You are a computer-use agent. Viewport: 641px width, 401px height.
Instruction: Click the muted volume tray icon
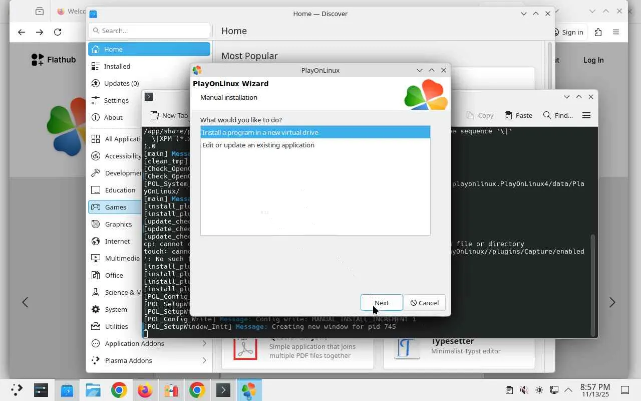coord(524,390)
